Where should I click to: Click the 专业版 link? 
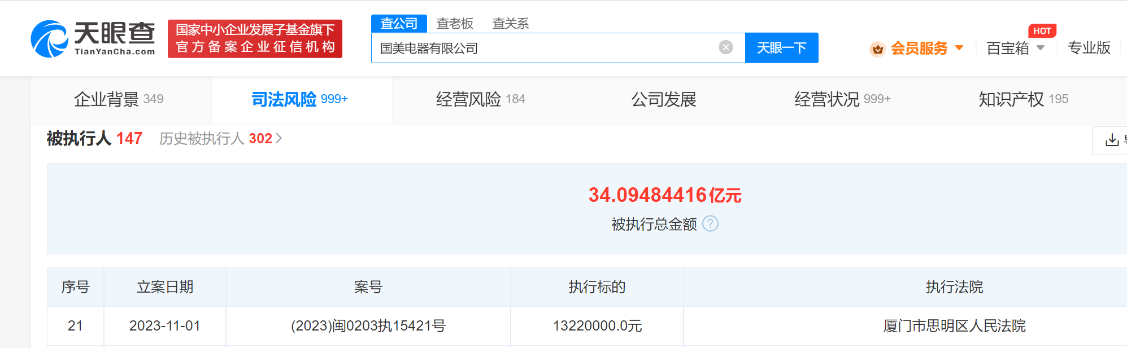[x=1089, y=48]
